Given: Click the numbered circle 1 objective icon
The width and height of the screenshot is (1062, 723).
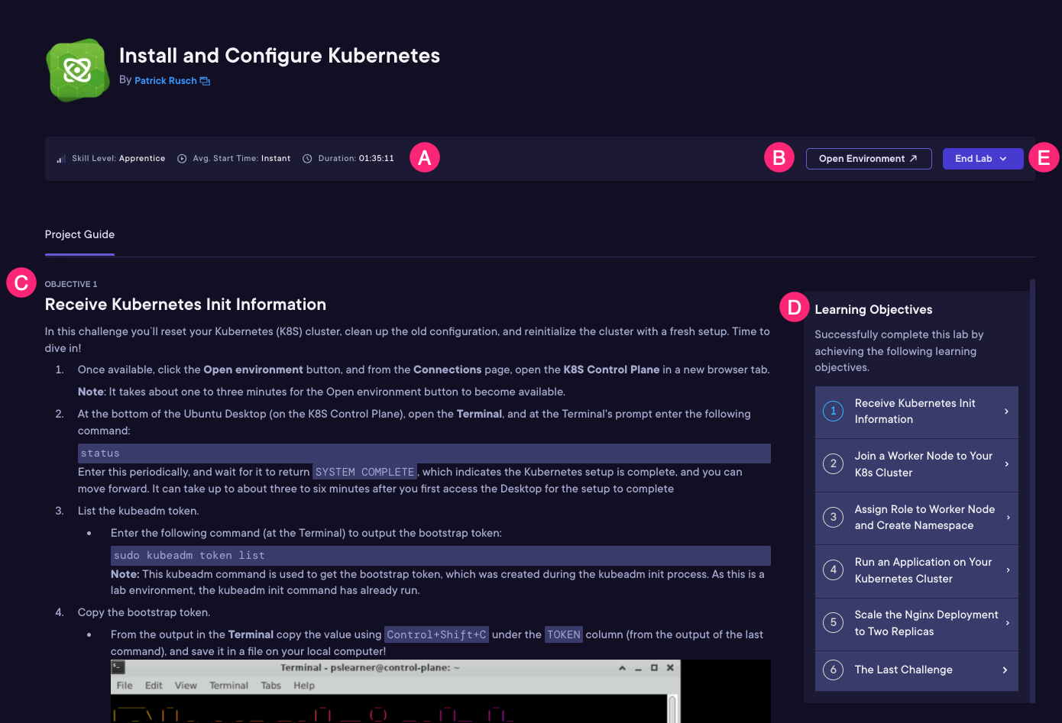Looking at the screenshot, I should [x=833, y=411].
